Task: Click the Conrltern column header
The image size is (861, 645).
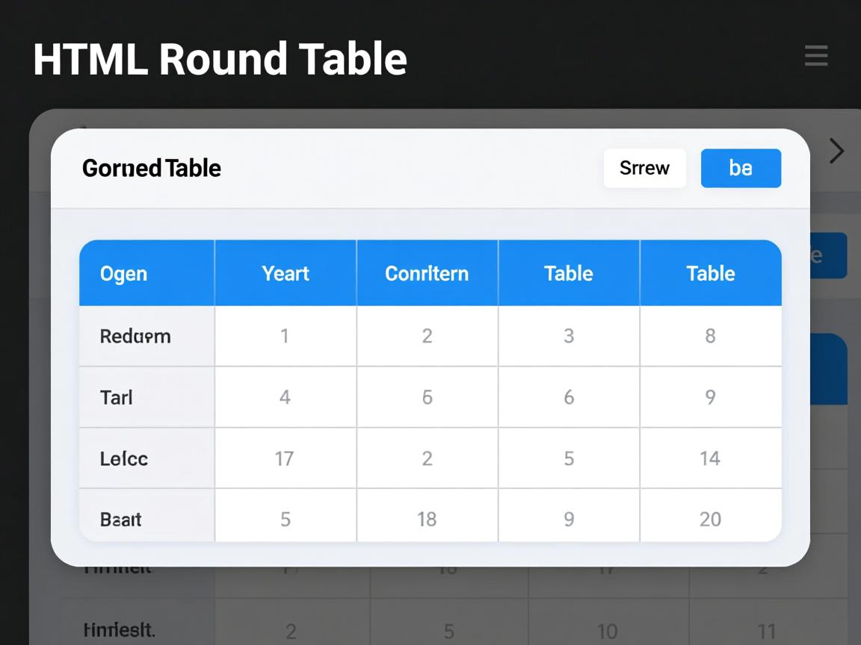Action: 427,273
